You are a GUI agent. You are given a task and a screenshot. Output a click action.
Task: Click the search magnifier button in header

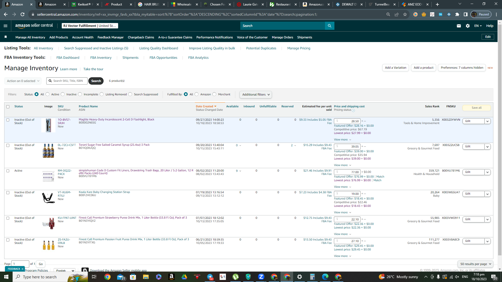tap(329, 26)
